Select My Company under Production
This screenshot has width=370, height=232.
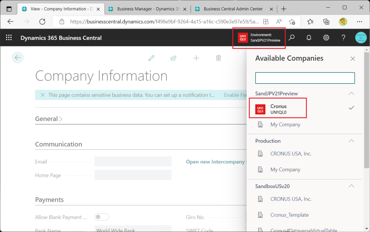[x=285, y=170]
